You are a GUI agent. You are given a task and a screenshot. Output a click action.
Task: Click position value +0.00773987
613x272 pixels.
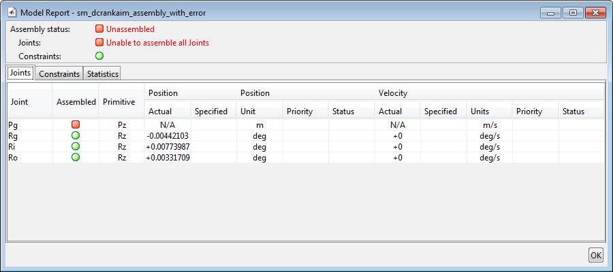(168, 147)
